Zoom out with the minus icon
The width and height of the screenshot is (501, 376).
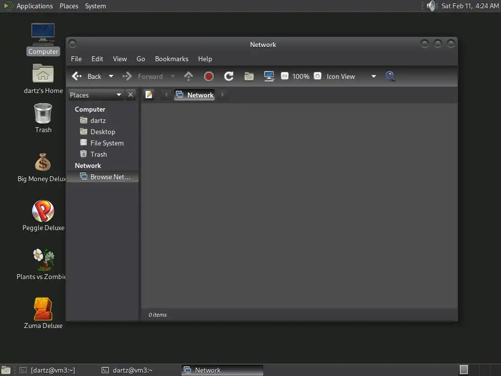coord(285,76)
